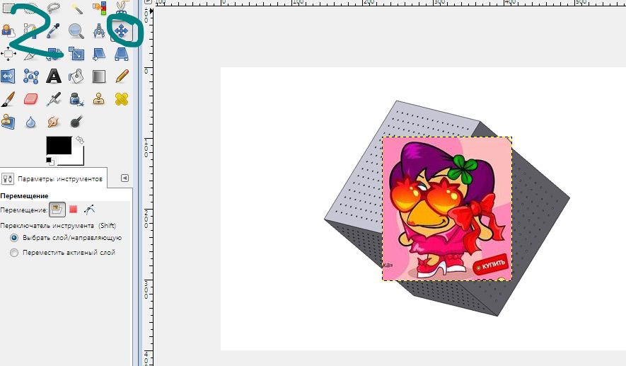Open the tab configuration arrow menu
Screen dimensions: 626x366
(x=125, y=178)
